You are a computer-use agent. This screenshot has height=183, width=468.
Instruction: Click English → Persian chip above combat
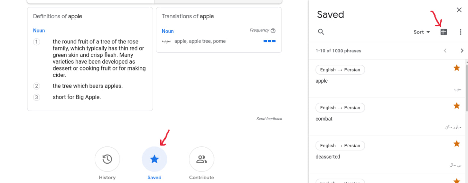pyautogui.click(x=340, y=108)
